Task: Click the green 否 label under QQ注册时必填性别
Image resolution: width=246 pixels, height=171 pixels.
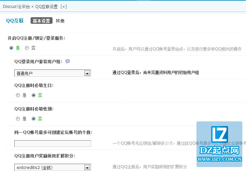Action: coord(40,119)
